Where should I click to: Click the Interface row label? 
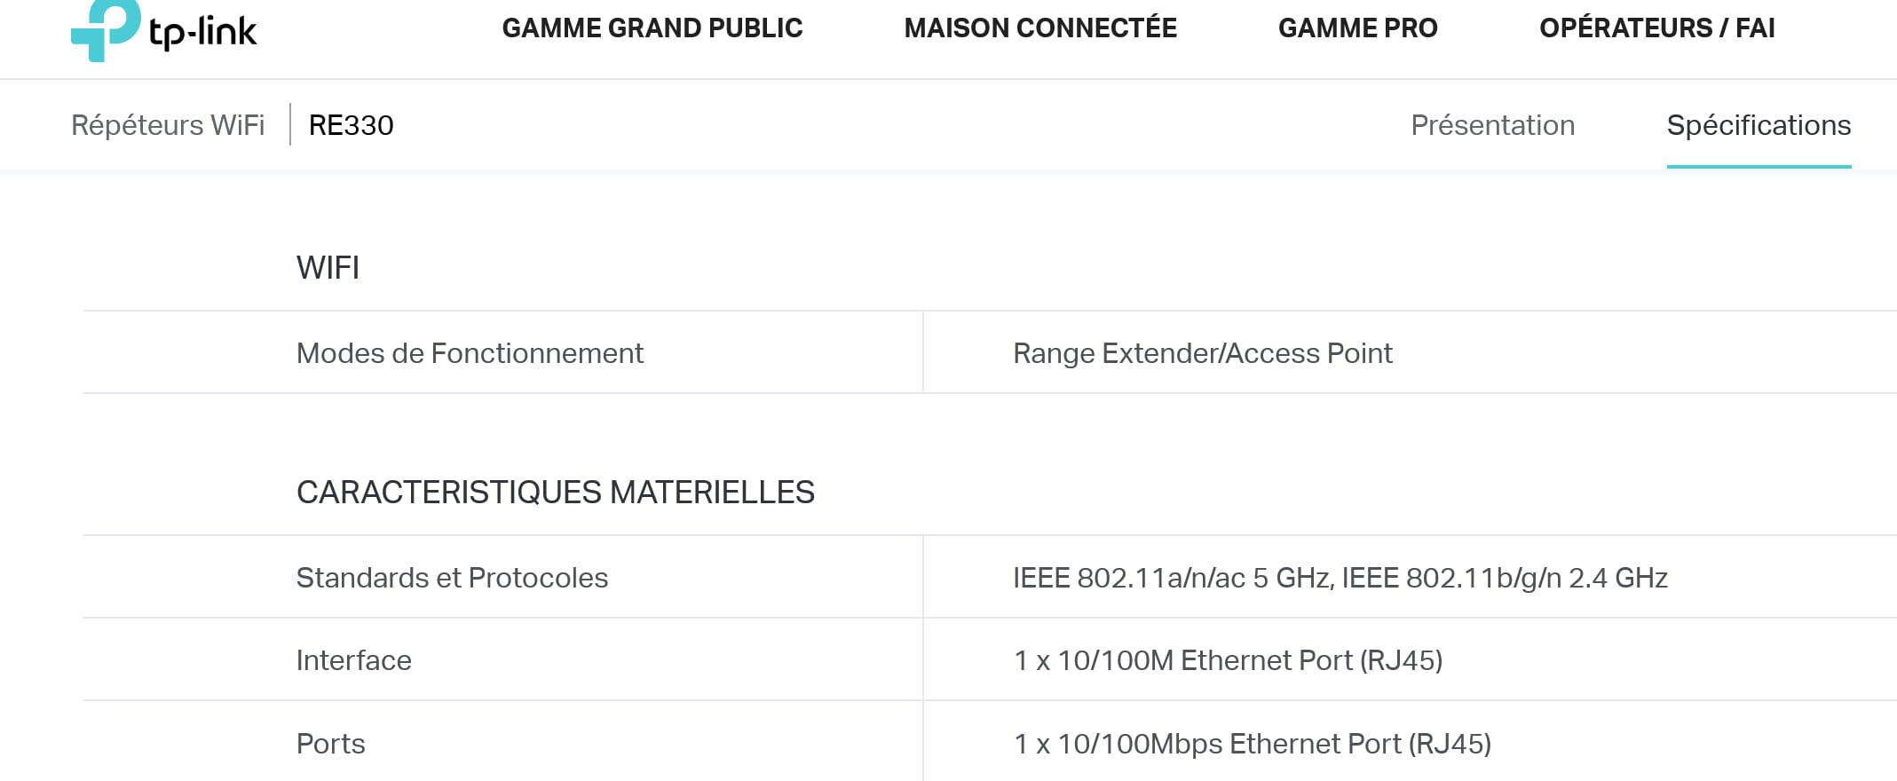pos(353,660)
